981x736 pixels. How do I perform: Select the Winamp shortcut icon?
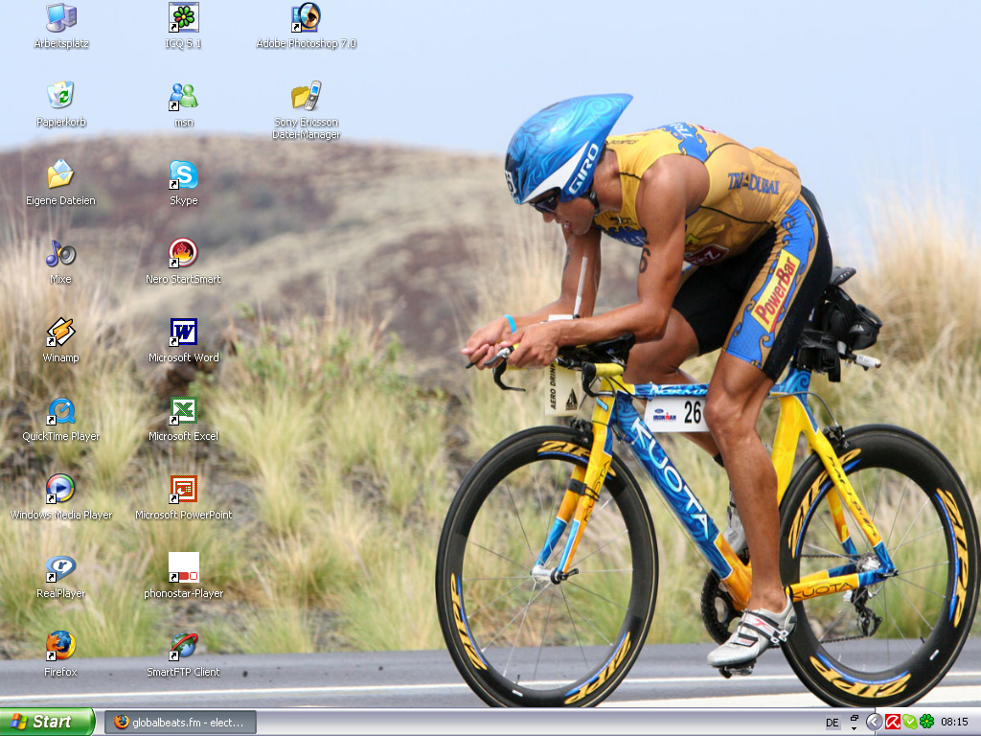pyautogui.click(x=61, y=332)
